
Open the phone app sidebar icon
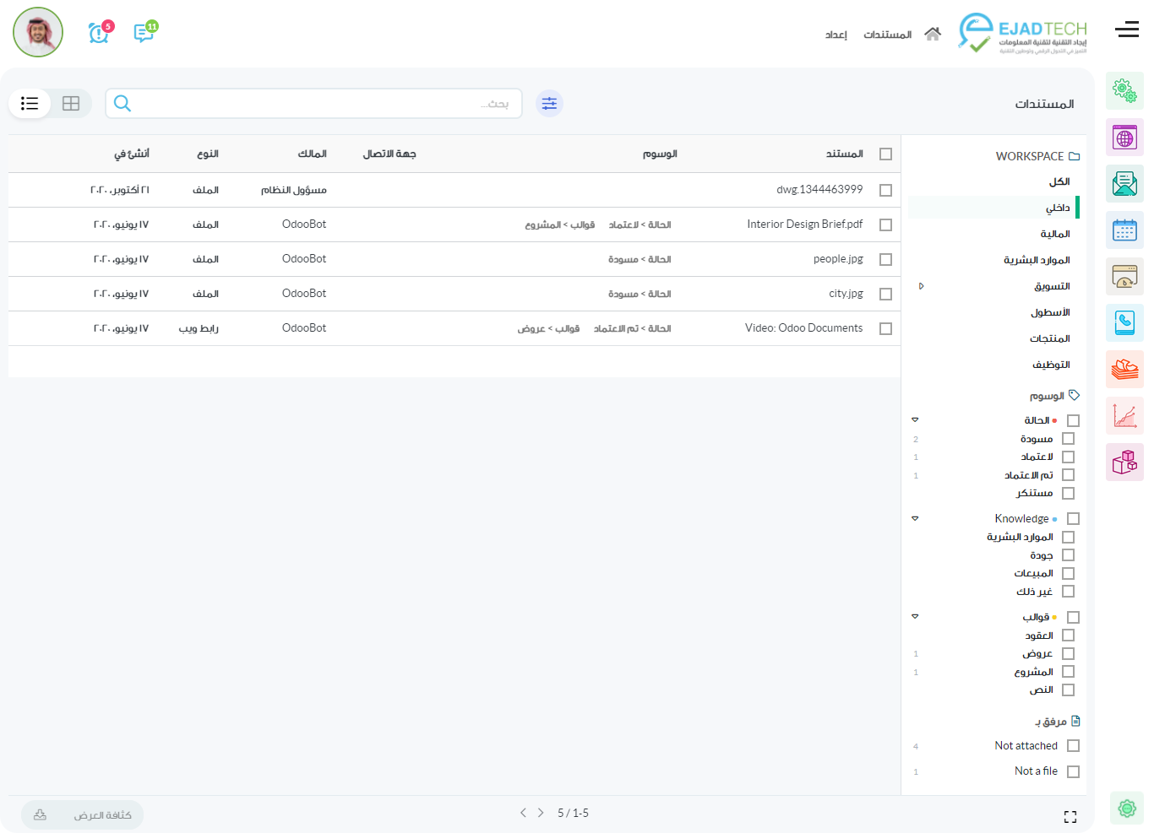tap(1124, 322)
